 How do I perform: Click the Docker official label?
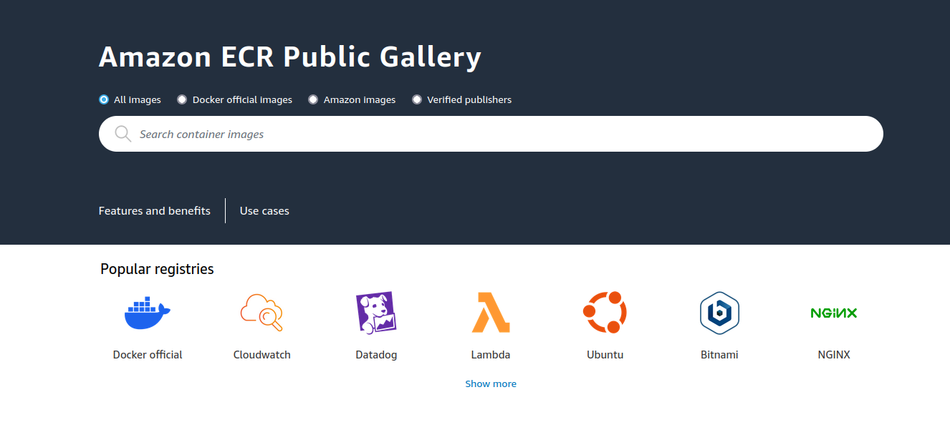pyautogui.click(x=148, y=354)
